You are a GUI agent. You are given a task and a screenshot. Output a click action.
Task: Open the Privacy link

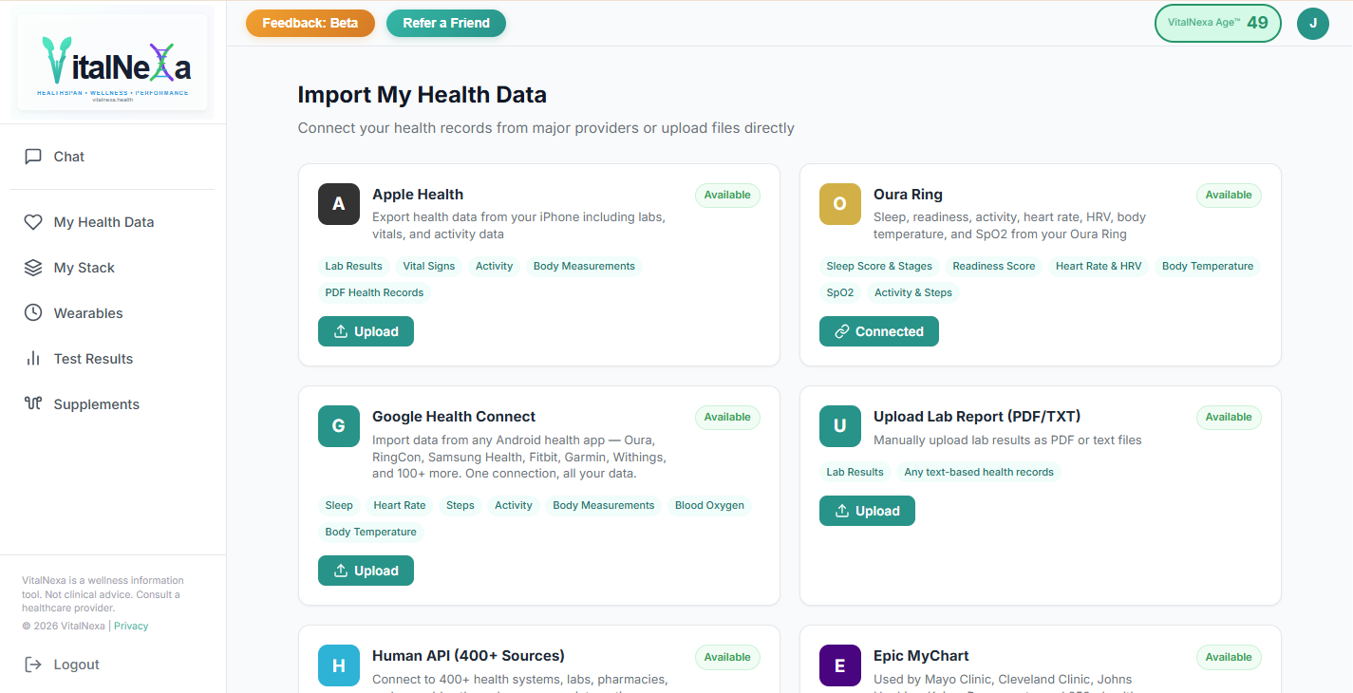(131, 626)
